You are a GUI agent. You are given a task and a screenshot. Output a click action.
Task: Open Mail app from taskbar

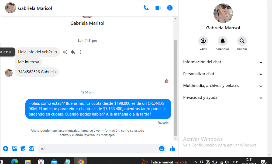tap(54, 162)
